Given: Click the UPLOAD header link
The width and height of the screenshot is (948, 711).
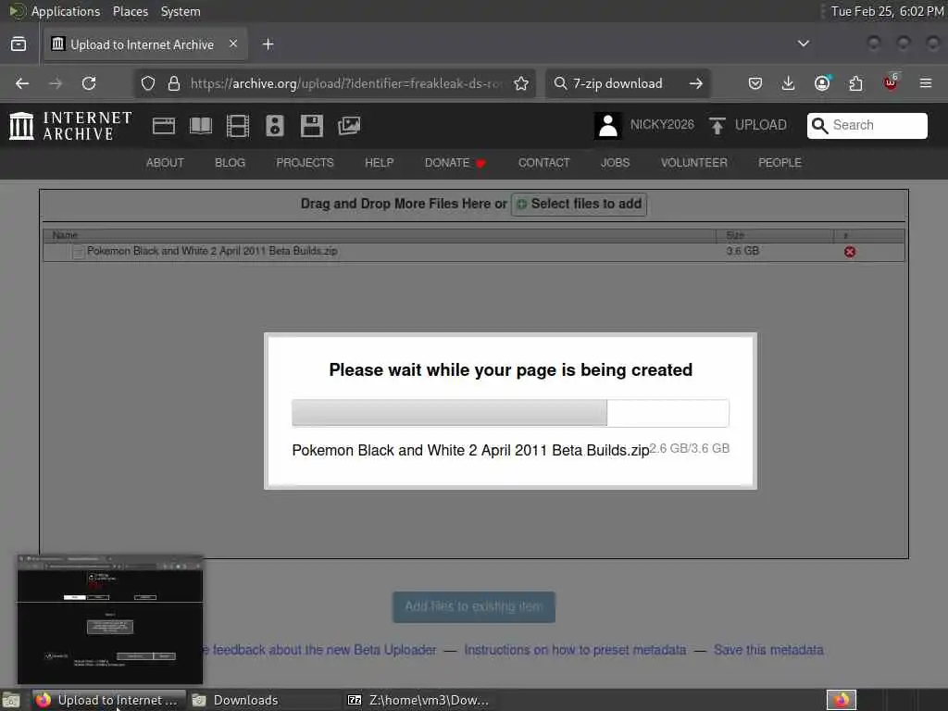Looking at the screenshot, I should [761, 125].
